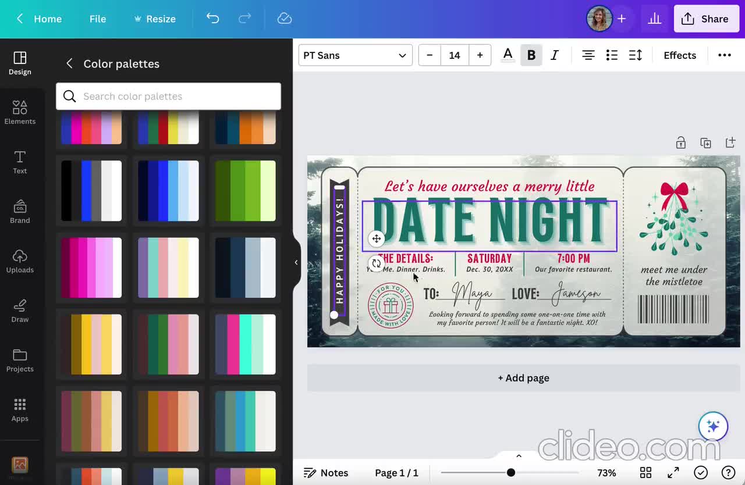
Task: Click the Add page button
Action: point(523,378)
